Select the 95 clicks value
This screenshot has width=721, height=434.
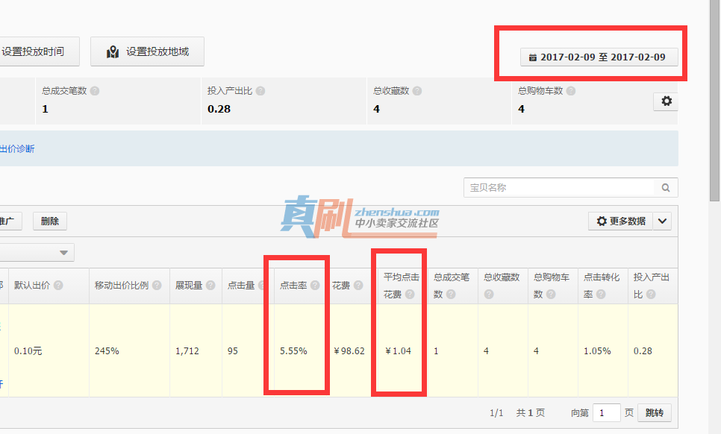point(233,351)
